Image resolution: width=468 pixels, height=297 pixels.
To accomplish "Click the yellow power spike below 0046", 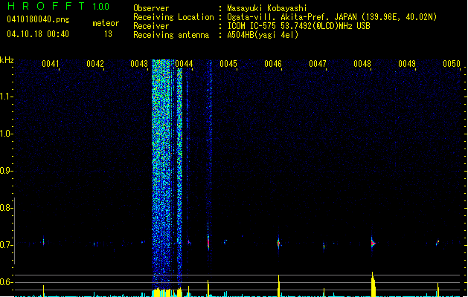I will pos(279,286).
